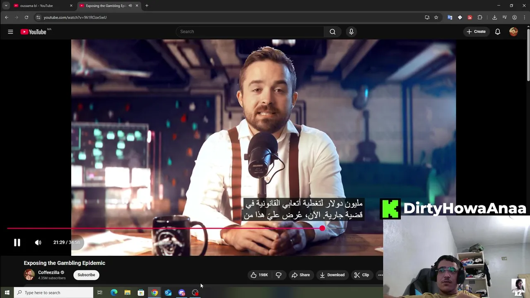Open YouTube notifications bell

[498, 31]
